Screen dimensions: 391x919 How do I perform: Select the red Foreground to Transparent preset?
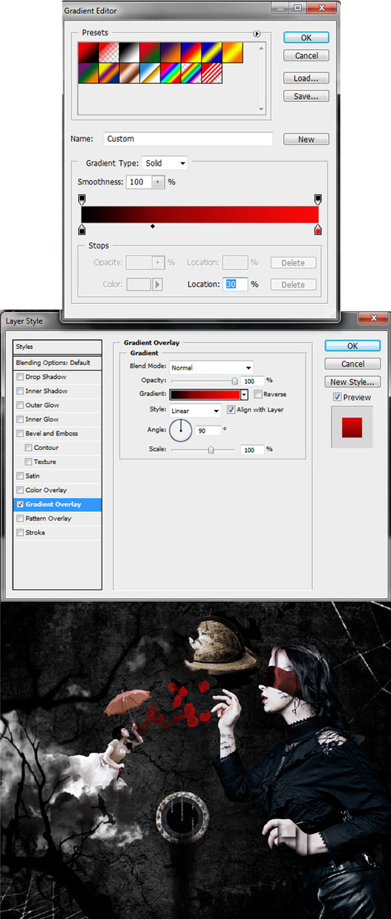[108, 52]
